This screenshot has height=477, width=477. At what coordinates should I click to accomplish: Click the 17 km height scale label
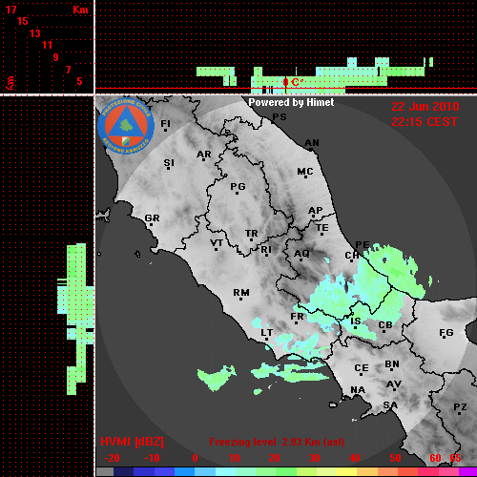(x=10, y=10)
